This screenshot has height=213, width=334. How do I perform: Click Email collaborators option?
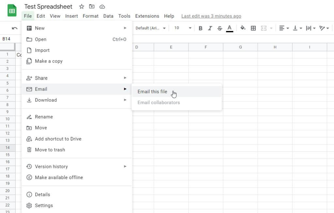click(176, 103)
